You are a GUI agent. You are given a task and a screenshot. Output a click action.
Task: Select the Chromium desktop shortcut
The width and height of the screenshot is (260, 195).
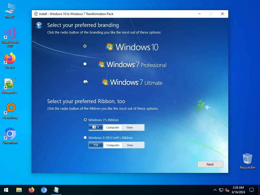[10, 136]
